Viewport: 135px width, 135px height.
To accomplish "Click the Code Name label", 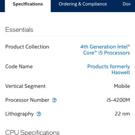I will [19, 66].
